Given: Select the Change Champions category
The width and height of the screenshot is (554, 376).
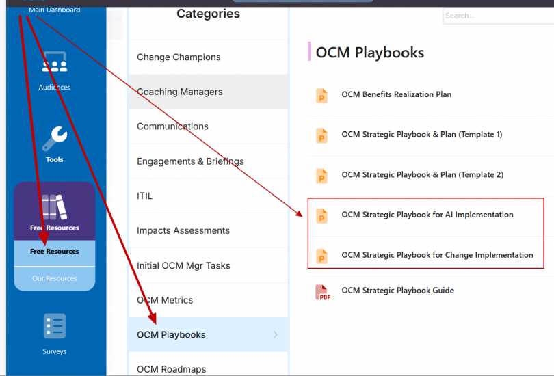Looking at the screenshot, I should click(x=179, y=57).
